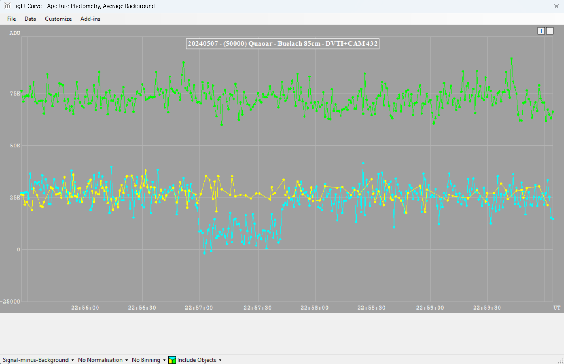Click the Light Curve window title icon

(7, 6)
